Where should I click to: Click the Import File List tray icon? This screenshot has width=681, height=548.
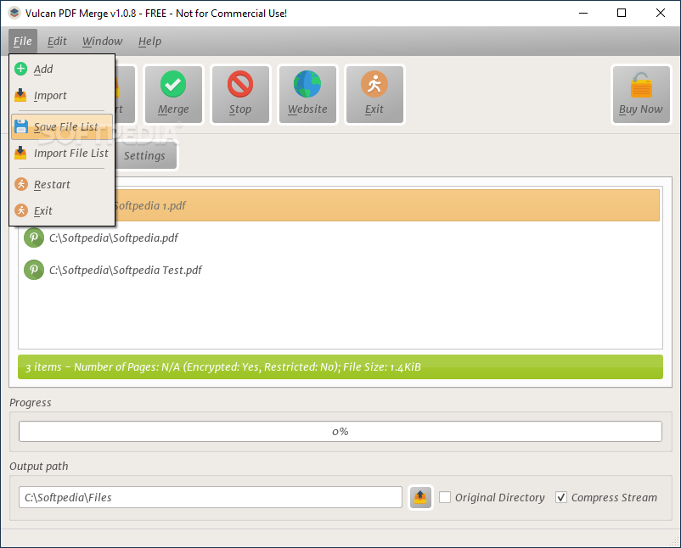tap(20, 153)
